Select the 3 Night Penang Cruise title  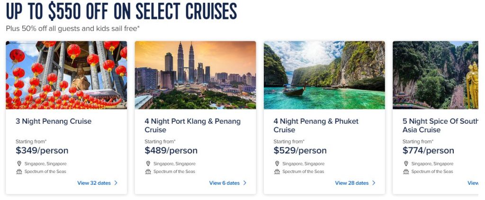(x=54, y=121)
